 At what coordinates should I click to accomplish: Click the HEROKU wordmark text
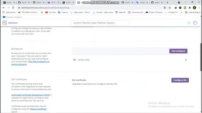click(13, 23)
